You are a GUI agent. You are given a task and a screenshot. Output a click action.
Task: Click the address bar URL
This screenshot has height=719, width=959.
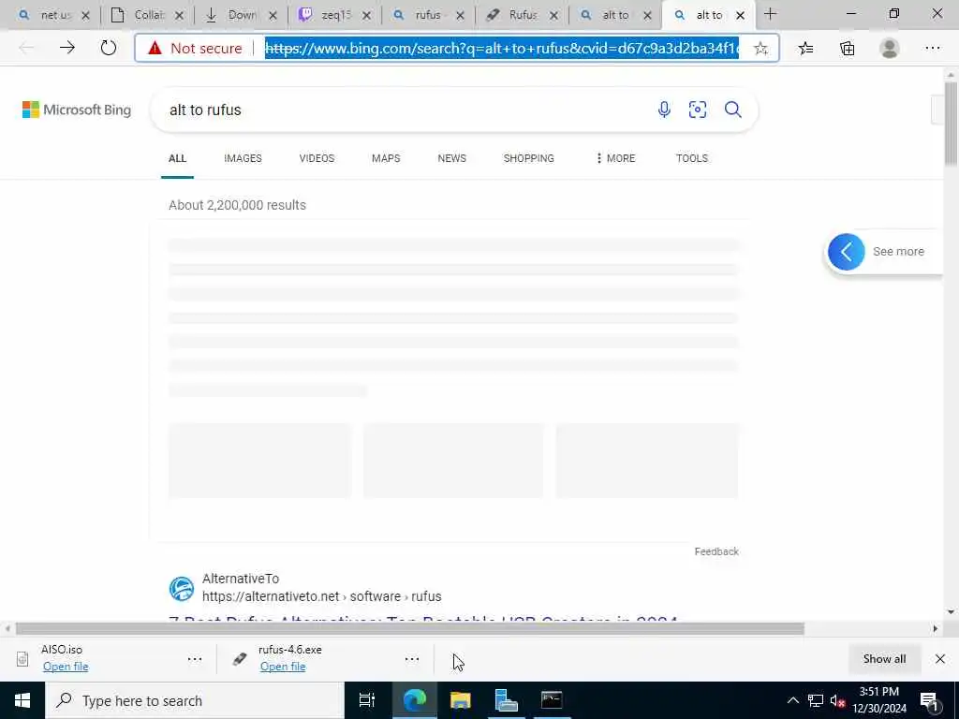pos(502,48)
